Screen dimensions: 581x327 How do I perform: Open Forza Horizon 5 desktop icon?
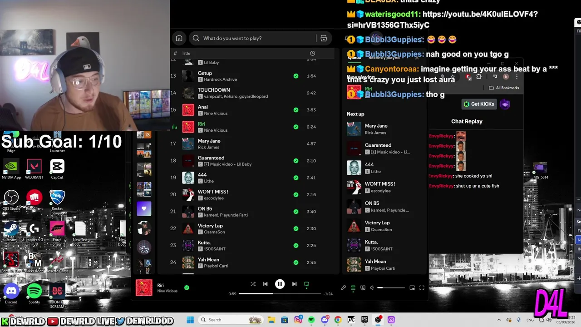click(57, 233)
